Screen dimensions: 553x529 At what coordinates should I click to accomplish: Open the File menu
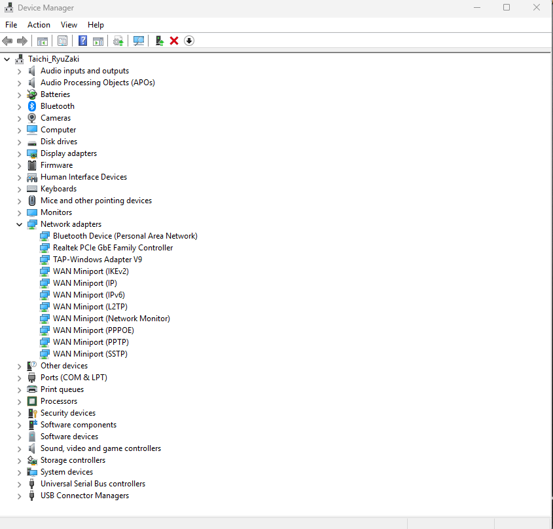pos(11,25)
